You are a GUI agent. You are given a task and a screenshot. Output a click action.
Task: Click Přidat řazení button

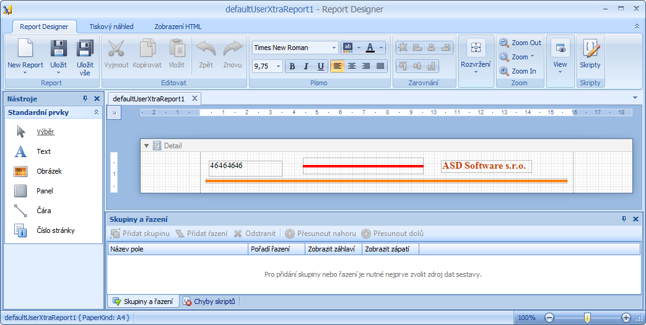(x=201, y=234)
